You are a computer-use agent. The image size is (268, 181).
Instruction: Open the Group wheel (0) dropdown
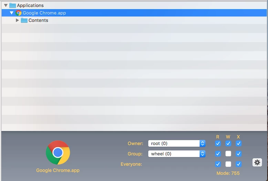tap(177, 154)
